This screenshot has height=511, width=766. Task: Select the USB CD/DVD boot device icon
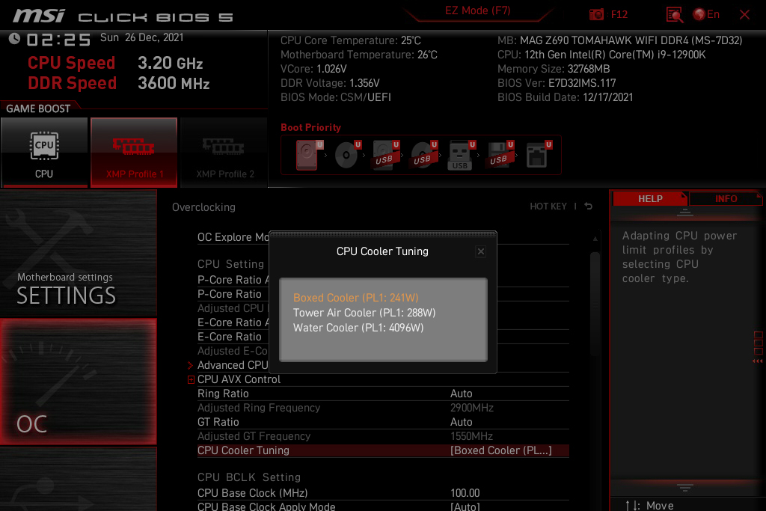coord(424,155)
